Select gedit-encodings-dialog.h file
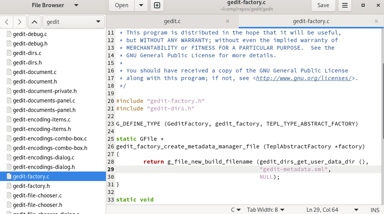 44,167
